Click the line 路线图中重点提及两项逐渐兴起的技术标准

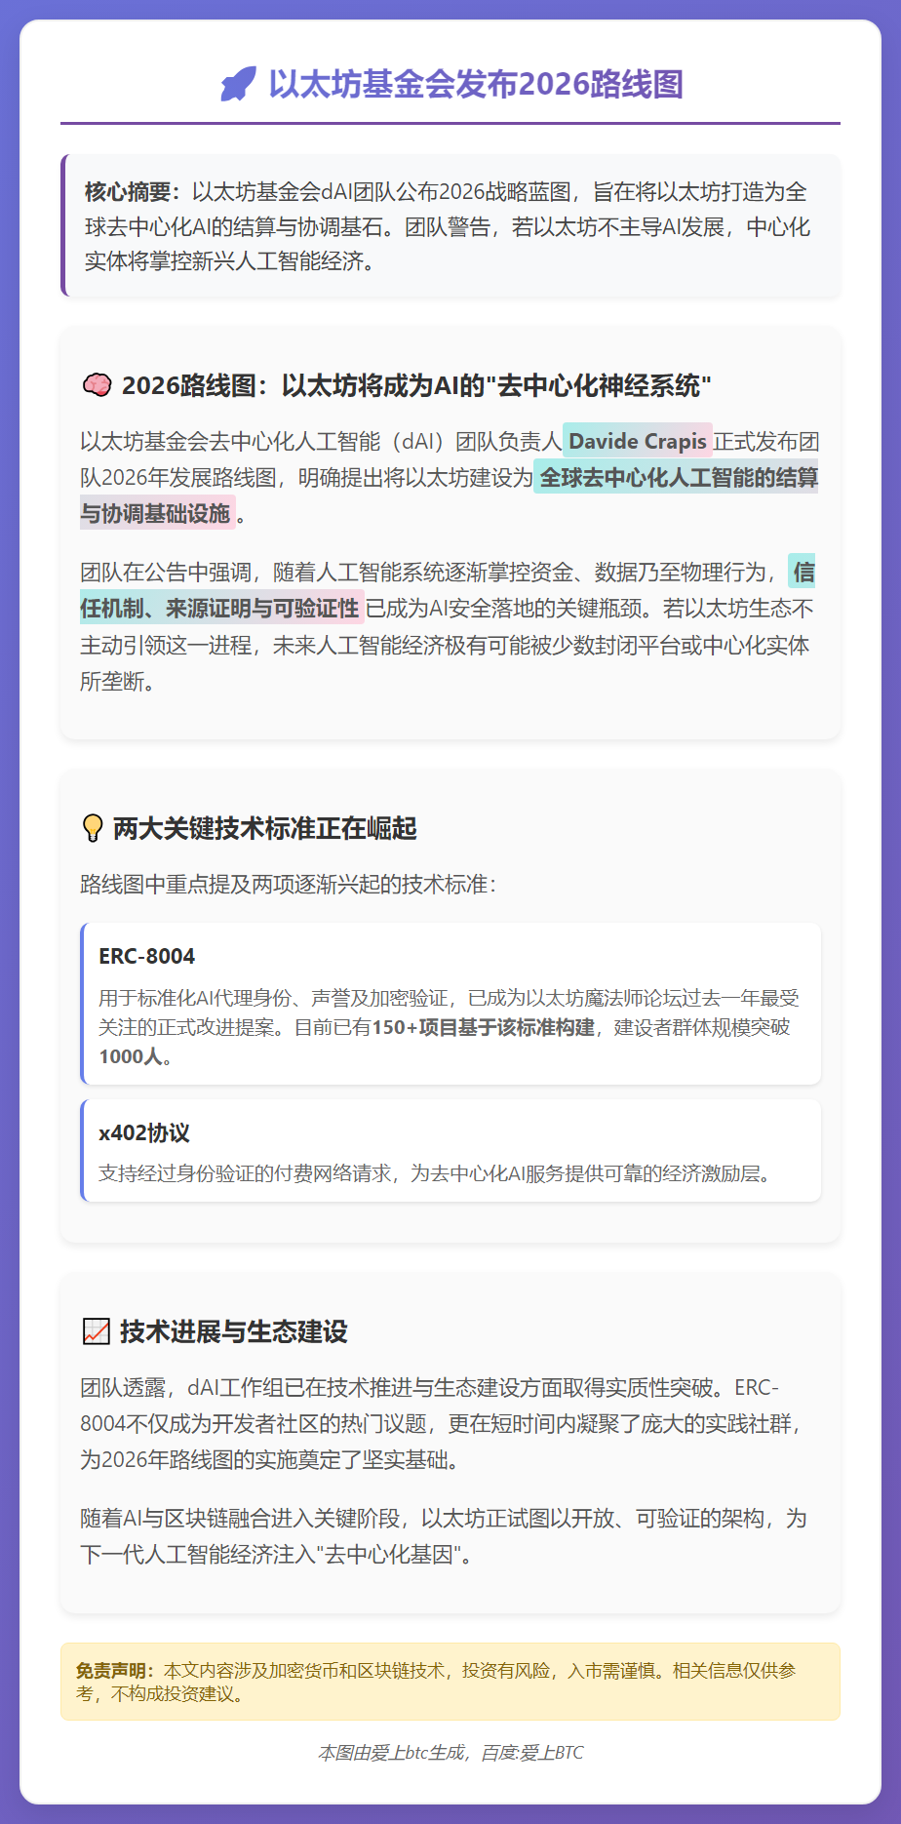pyautogui.click(x=289, y=885)
